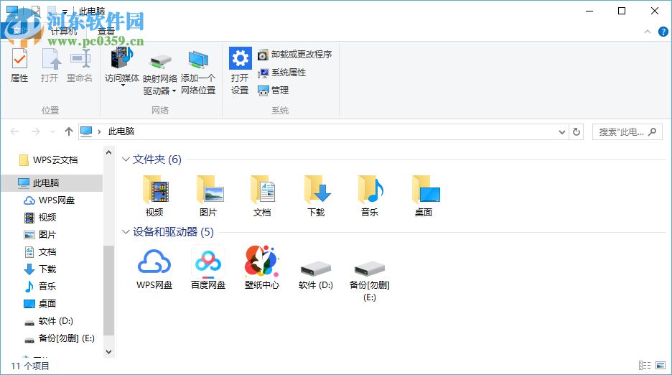672x375 pixels.
Task: Switch to large icons view in status bar
Action: coord(661,366)
